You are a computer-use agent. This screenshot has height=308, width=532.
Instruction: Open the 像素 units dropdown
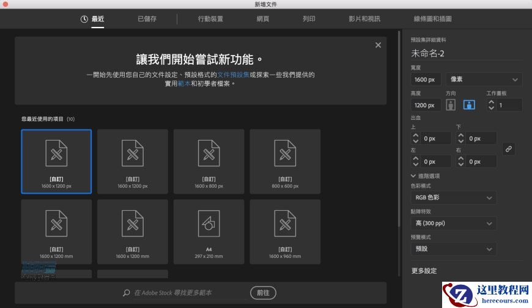[484, 79]
